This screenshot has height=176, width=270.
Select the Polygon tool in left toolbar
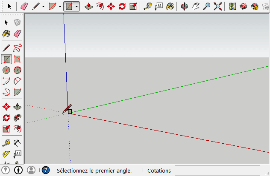point(18,70)
